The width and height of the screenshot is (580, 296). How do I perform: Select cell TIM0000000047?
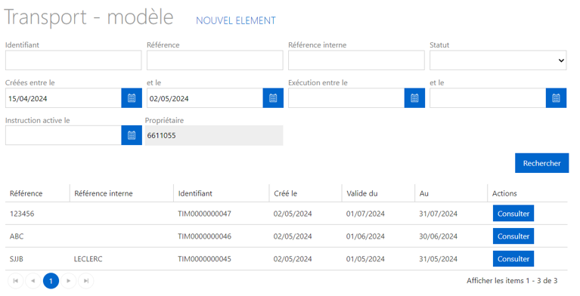tap(205, 214)
